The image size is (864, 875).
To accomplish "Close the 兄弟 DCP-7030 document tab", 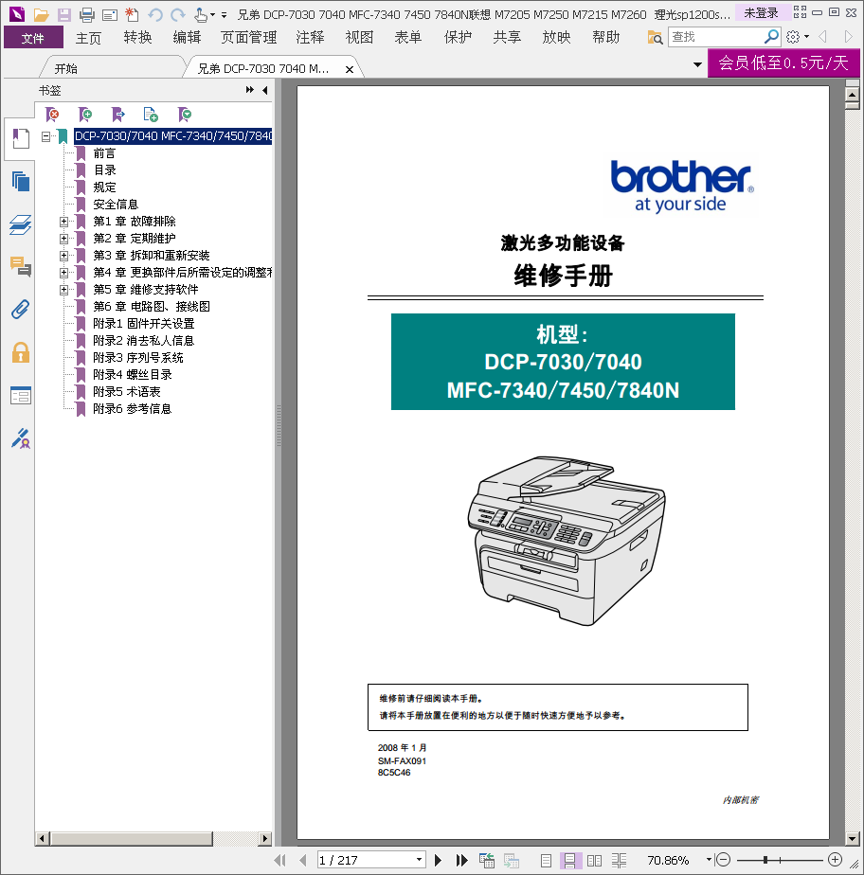I will 350,69.
